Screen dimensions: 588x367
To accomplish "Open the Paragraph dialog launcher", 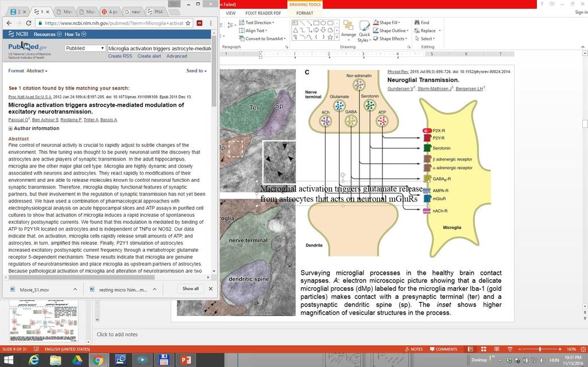I will [287, 47].
